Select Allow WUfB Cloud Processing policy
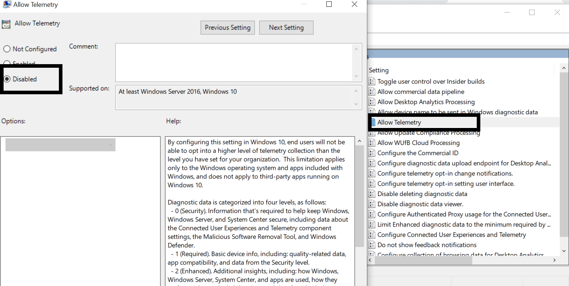Screen dimensions: 569x286 point(418,143)
